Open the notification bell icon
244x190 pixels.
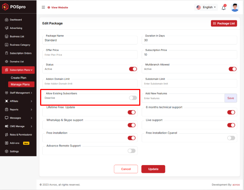[x=224, y=7]
